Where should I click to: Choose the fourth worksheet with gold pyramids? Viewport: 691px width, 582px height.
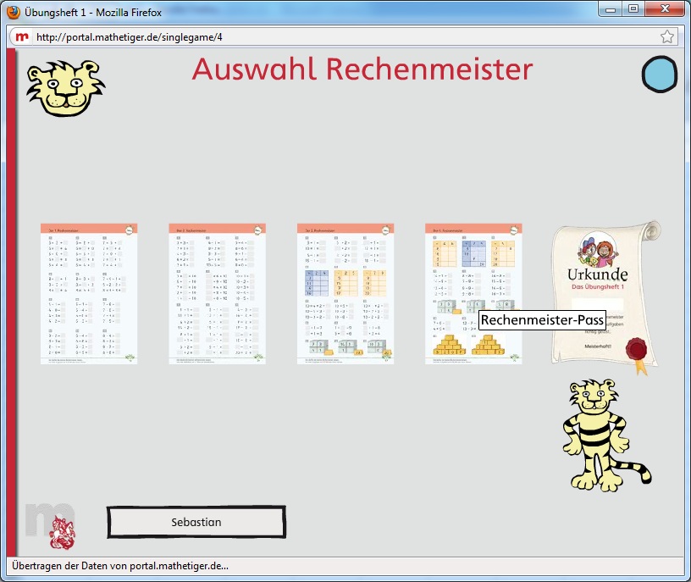click(x=473, y=294)
